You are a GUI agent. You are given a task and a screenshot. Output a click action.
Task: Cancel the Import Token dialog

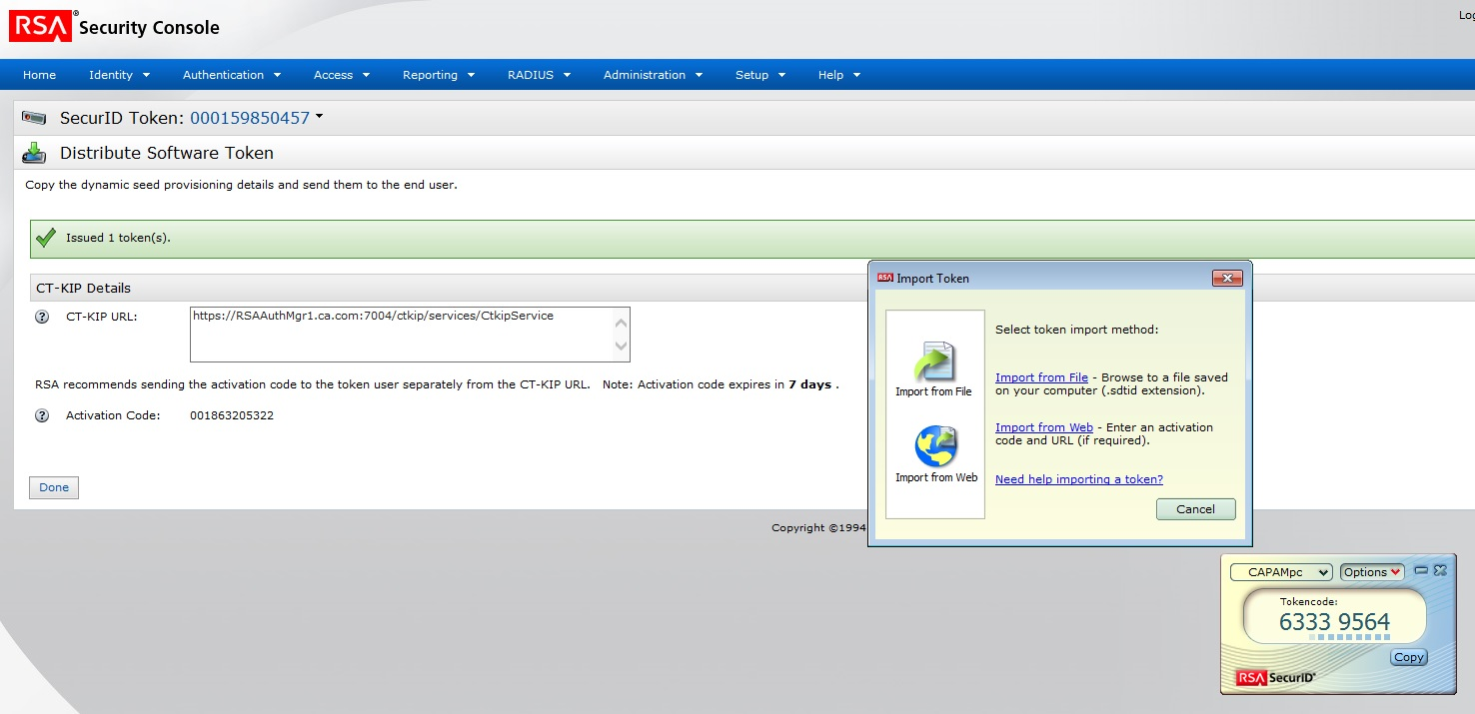1195,509
